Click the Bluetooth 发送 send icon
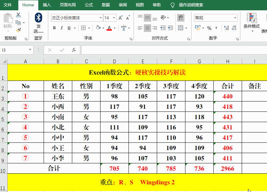The width and height of the screenshot is (267, 192). tap(39, 18)
